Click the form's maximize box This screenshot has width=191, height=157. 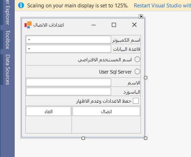coord(114,25)
